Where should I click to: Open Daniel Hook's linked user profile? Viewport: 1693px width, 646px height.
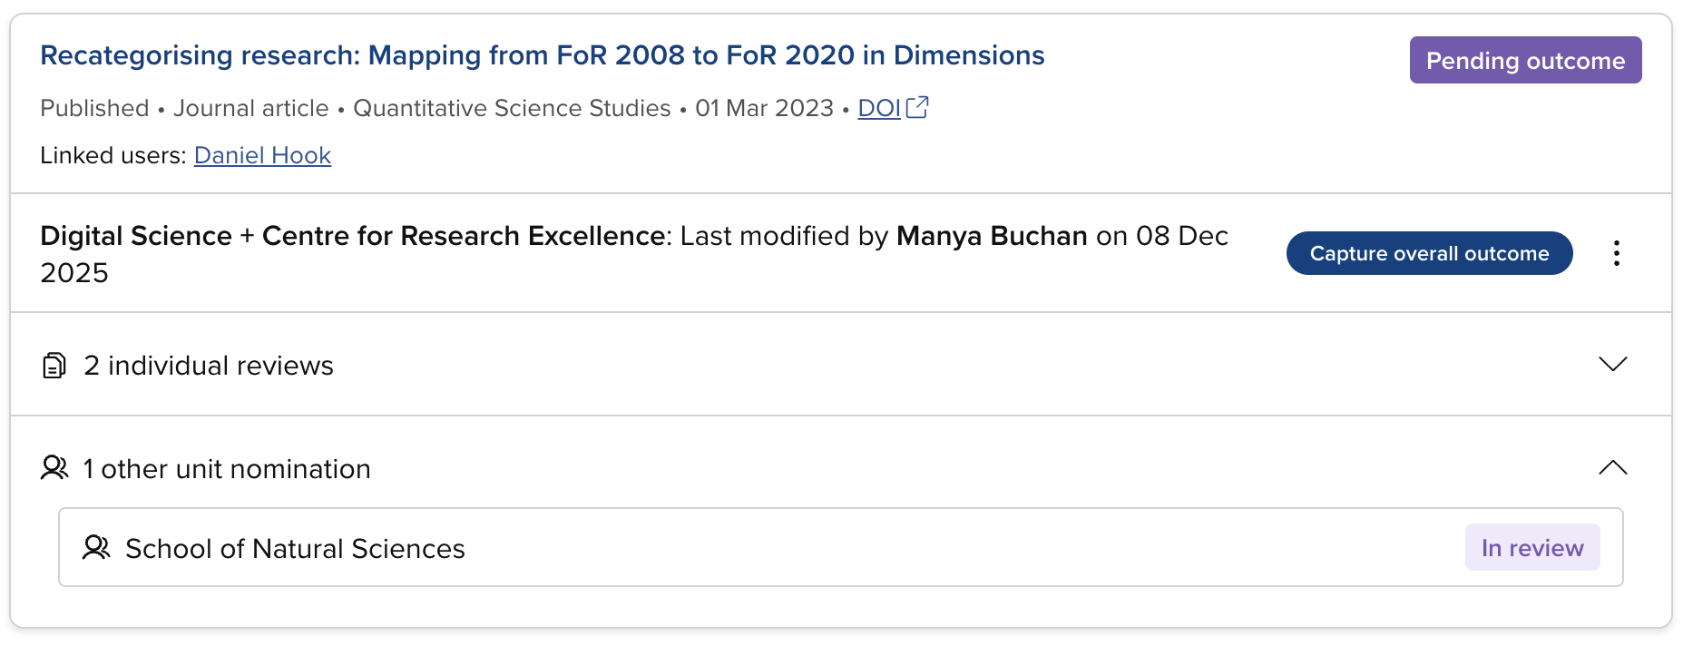[x=262, y=155]
